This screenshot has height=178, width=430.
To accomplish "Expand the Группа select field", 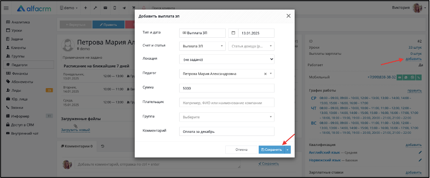I will 227,117.
